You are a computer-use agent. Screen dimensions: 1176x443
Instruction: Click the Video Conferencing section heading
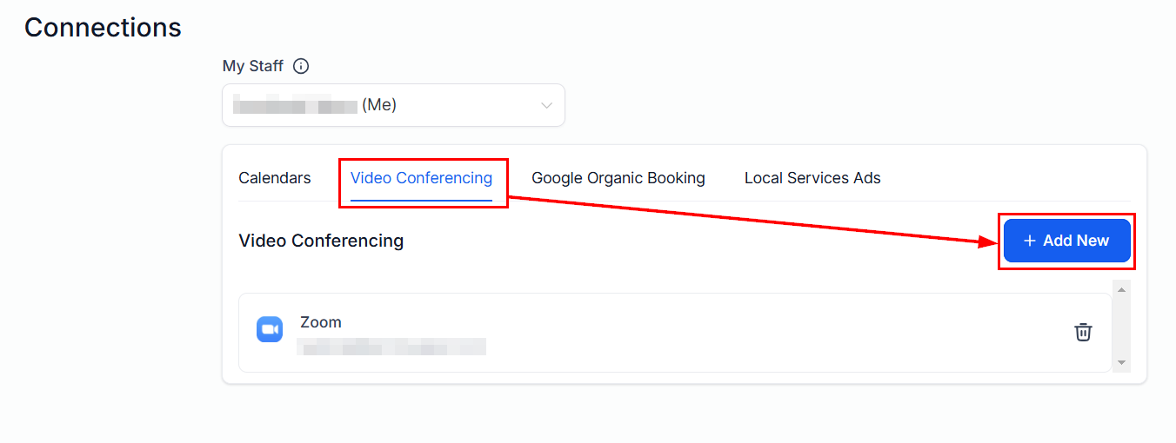(321, 241)
